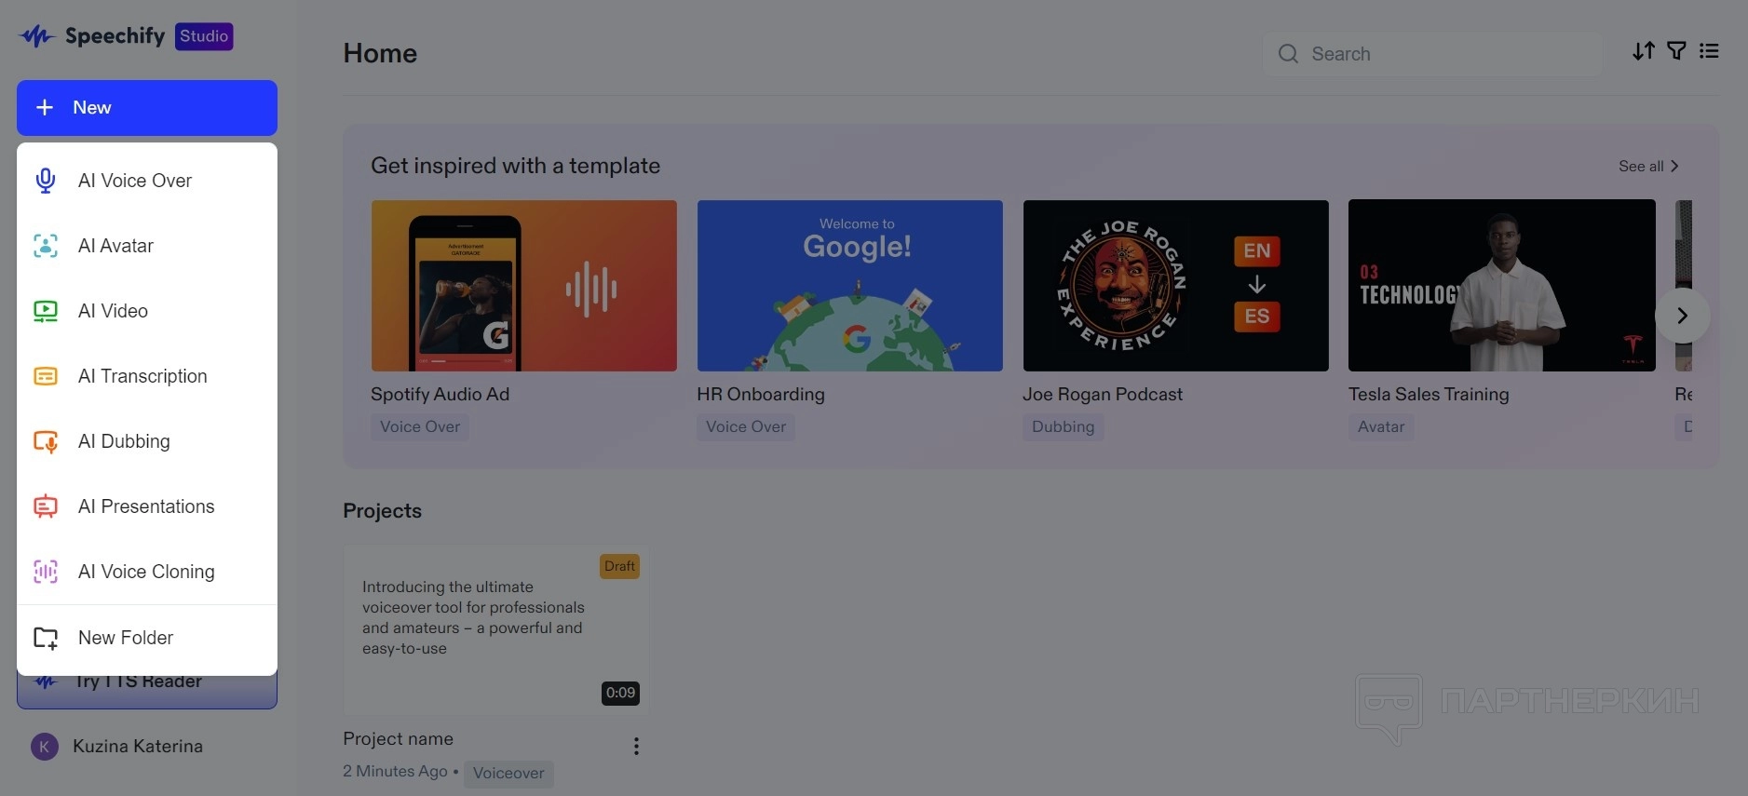This screenshot has height=796, width=1748.
Task: Open the project's three-dot options menu
Action: (636, 746)
